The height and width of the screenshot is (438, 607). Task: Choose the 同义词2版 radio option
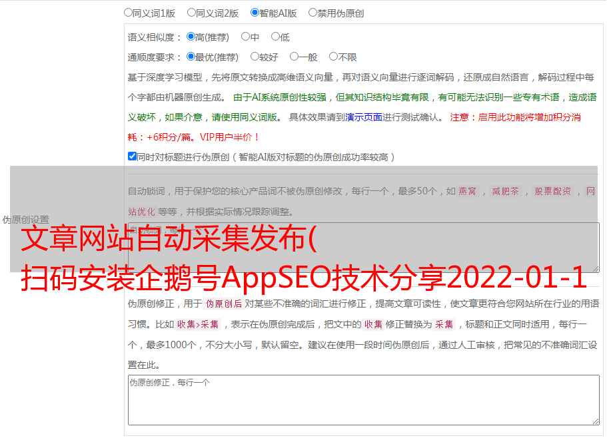(x=191, y=12)
